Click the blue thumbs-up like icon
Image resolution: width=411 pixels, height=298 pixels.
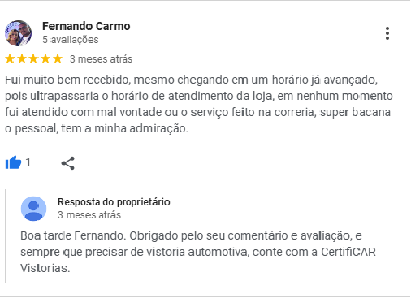click(13, 162)
